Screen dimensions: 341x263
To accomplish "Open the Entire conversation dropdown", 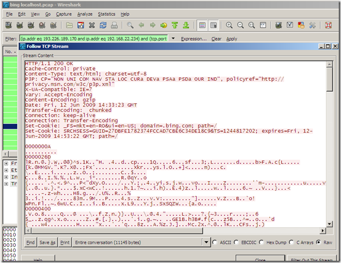I will click(206, 242).
